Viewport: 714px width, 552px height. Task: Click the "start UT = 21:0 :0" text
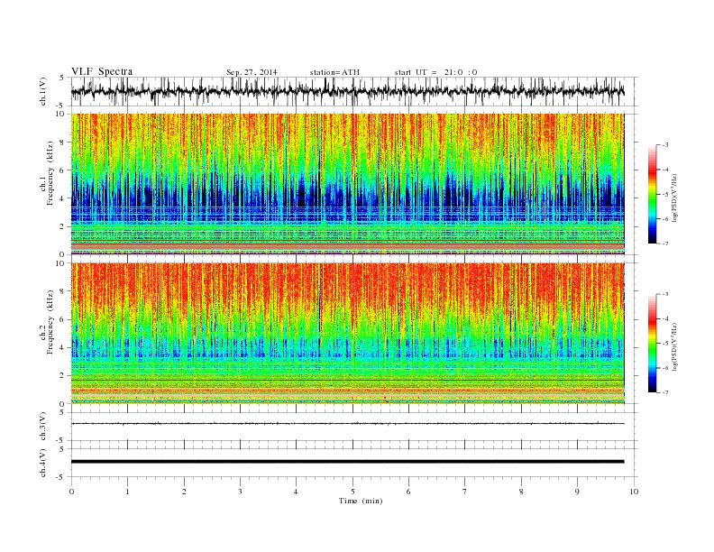[x=435, y=72]
